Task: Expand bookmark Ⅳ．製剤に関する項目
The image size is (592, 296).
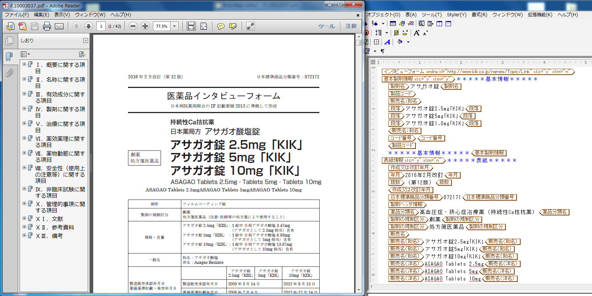Action: pyautogui.click(x=24, y=109)
